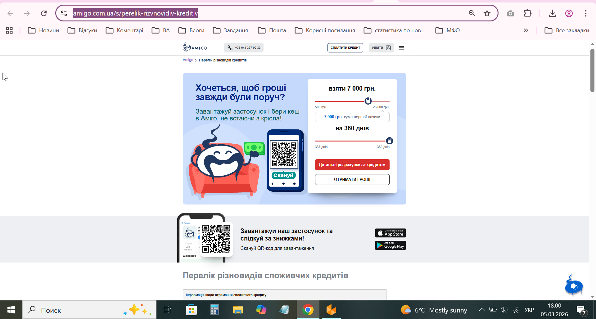Image resolution: width=596 pixels, height=319 pixels.
Task: Click the Amigo breadcrumb link
Action: tap(188, 60)
